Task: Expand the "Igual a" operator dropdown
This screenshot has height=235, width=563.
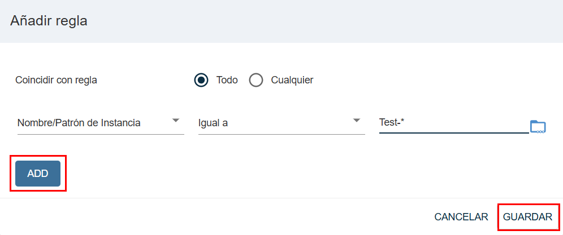Action: (281, 123)
